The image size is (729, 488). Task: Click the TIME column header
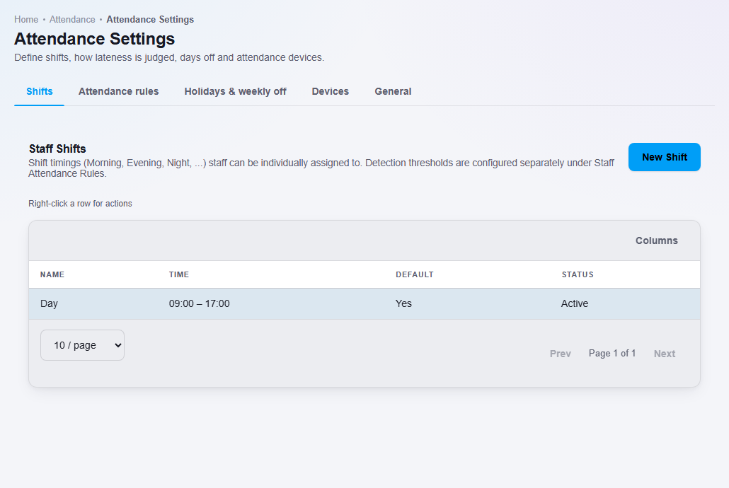(179, 274)
